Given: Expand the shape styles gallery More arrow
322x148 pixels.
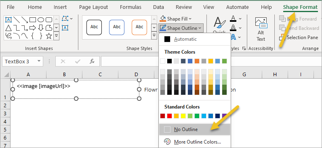Looking at the screenshot, I should point(154,35).
